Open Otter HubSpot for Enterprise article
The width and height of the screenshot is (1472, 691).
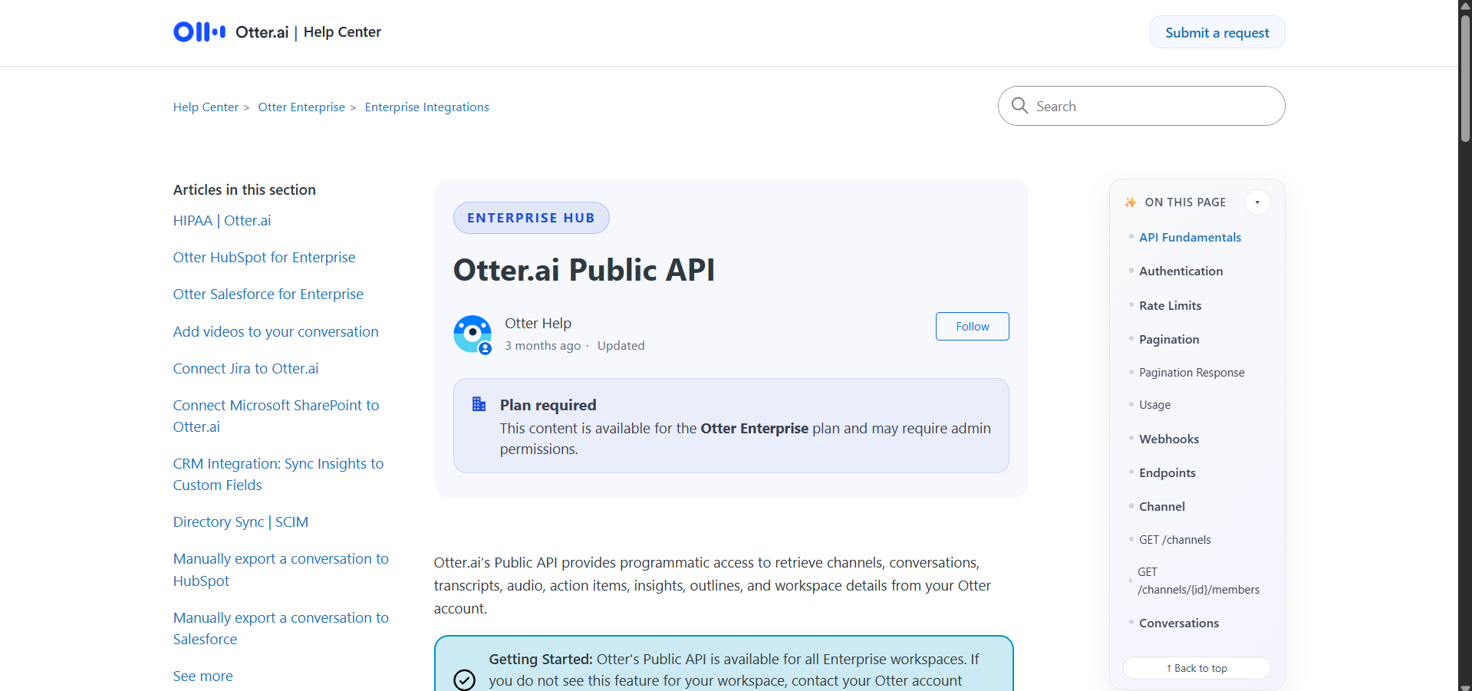pos(264,258)
